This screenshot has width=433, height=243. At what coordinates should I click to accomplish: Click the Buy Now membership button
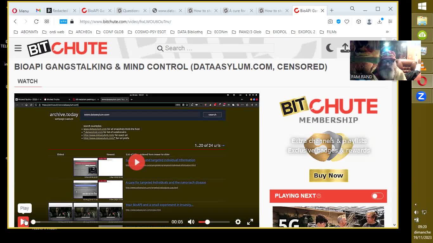pyautogui.click(x=328, y=176)
